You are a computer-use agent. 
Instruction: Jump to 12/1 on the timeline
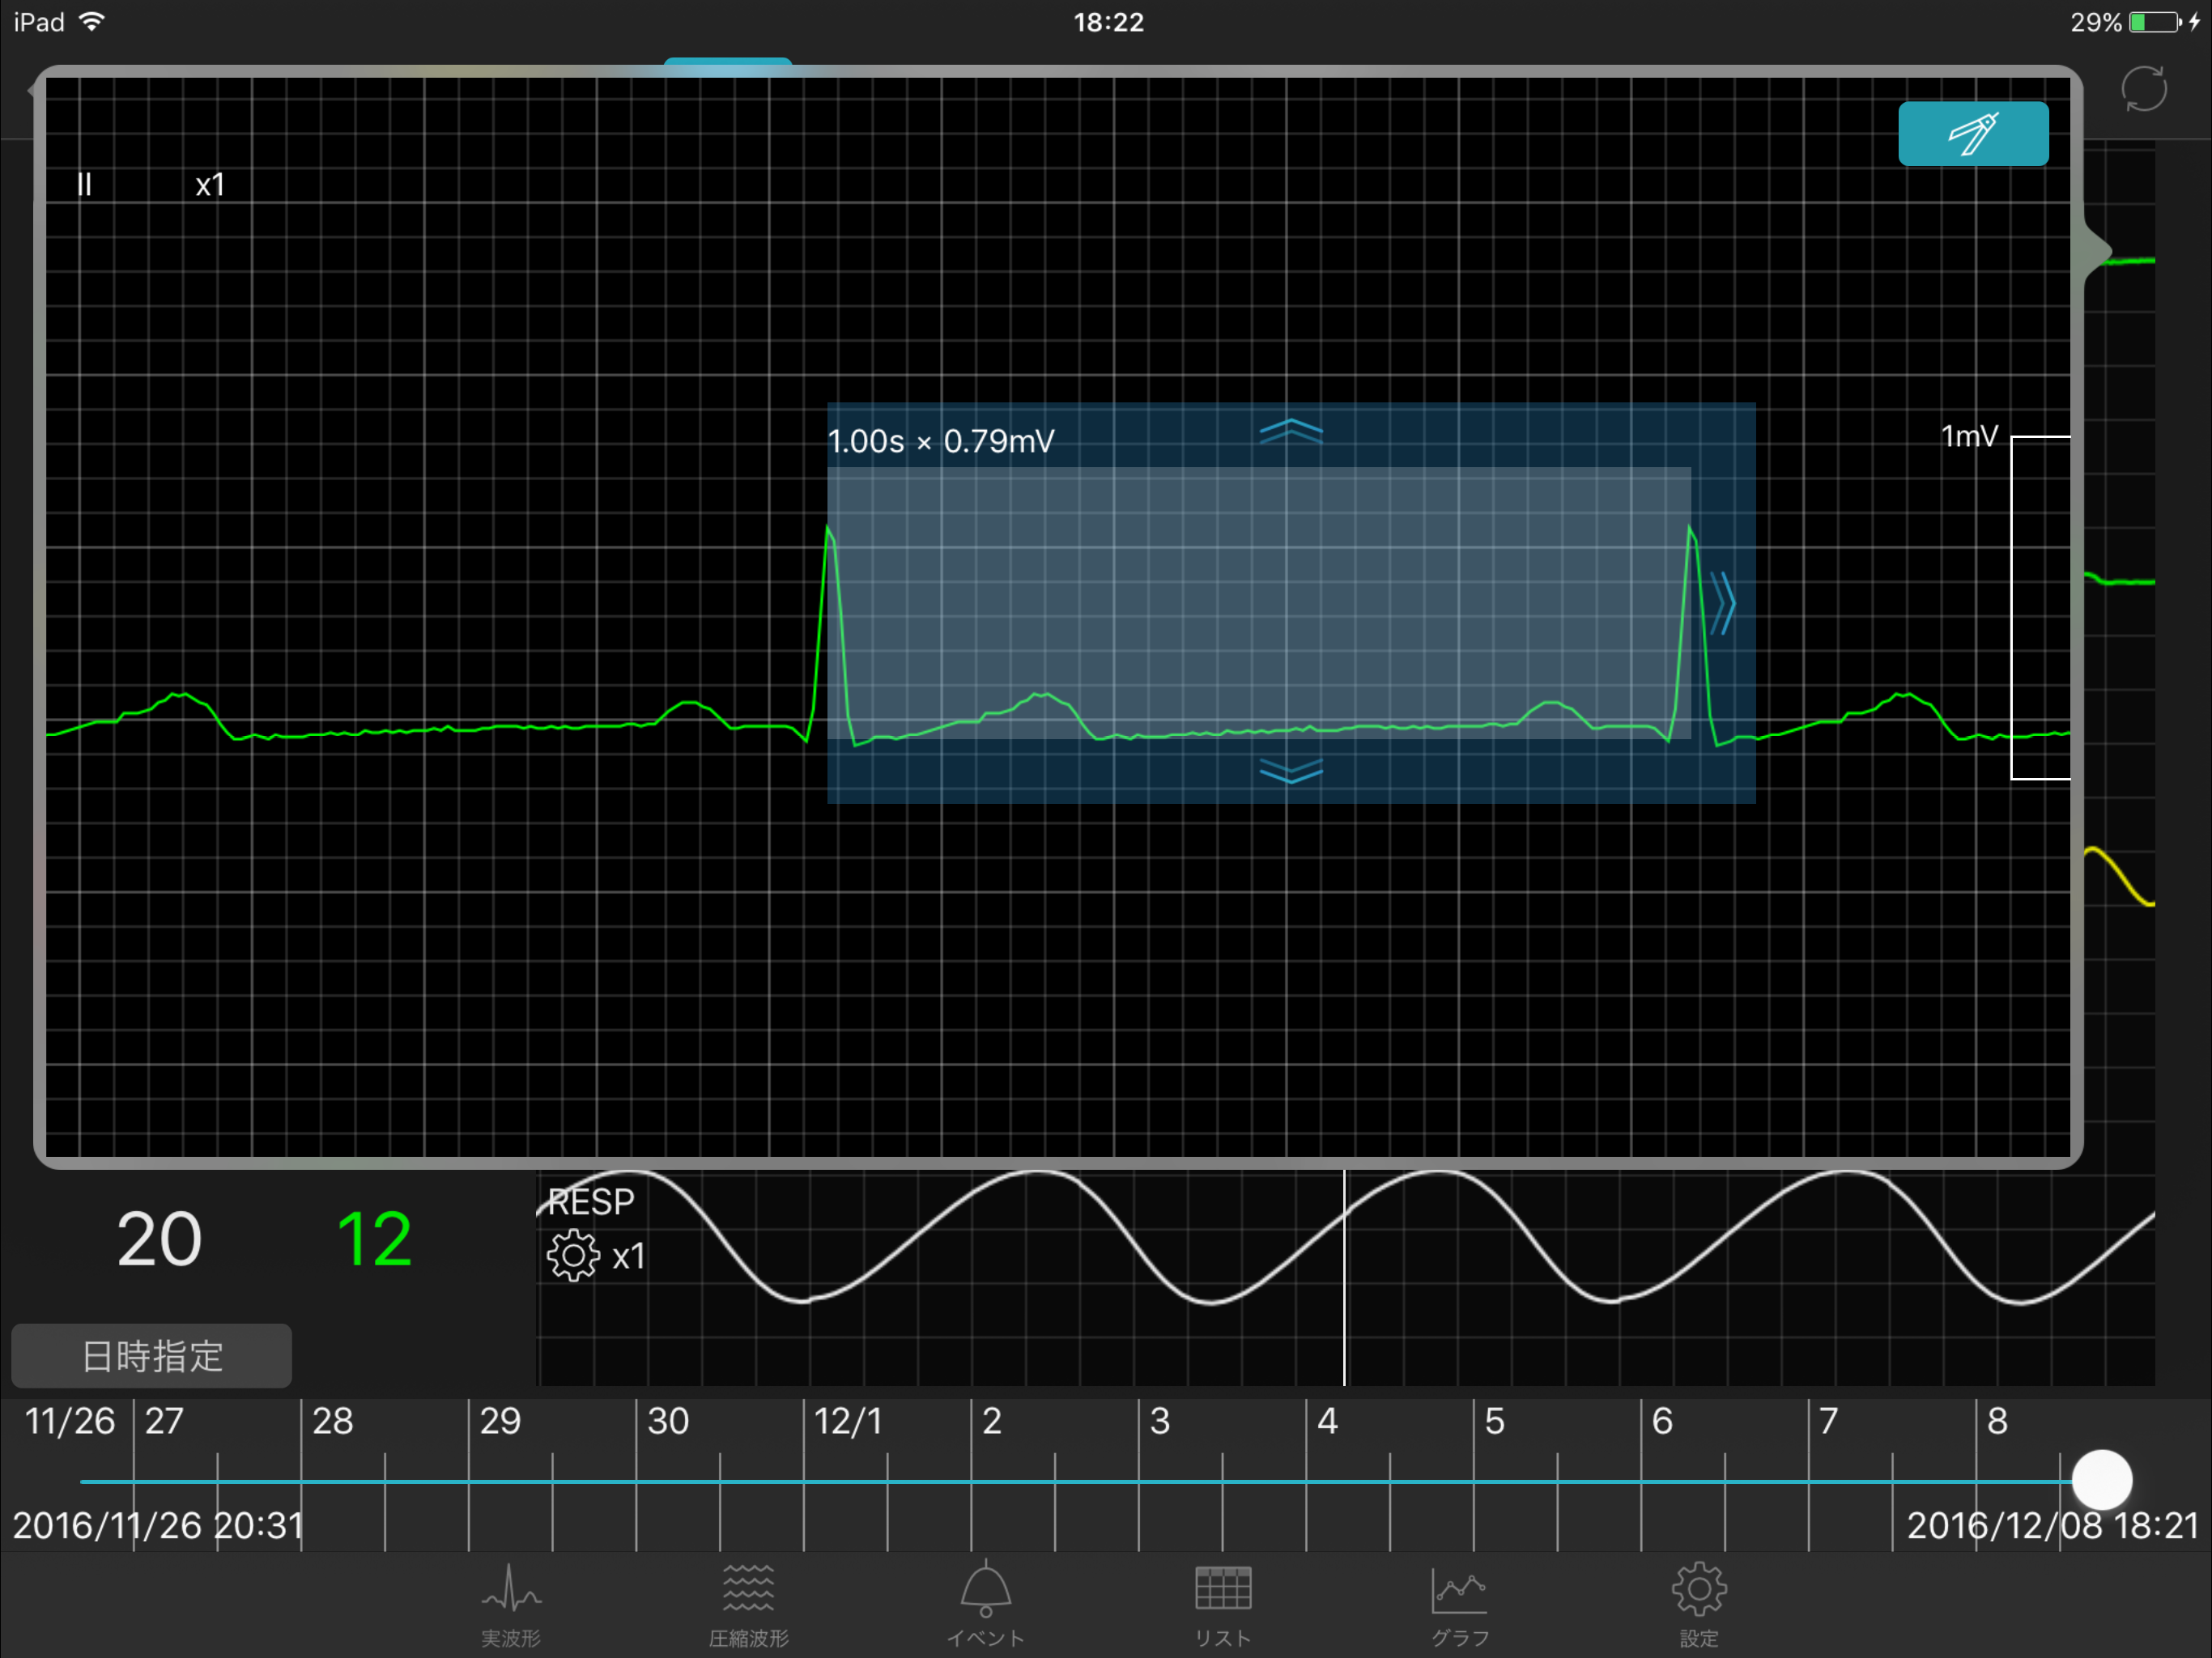848,1421
